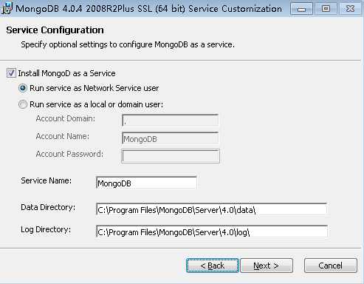
Task: Go to previous step with Back button
Action: tap(213, 266)
